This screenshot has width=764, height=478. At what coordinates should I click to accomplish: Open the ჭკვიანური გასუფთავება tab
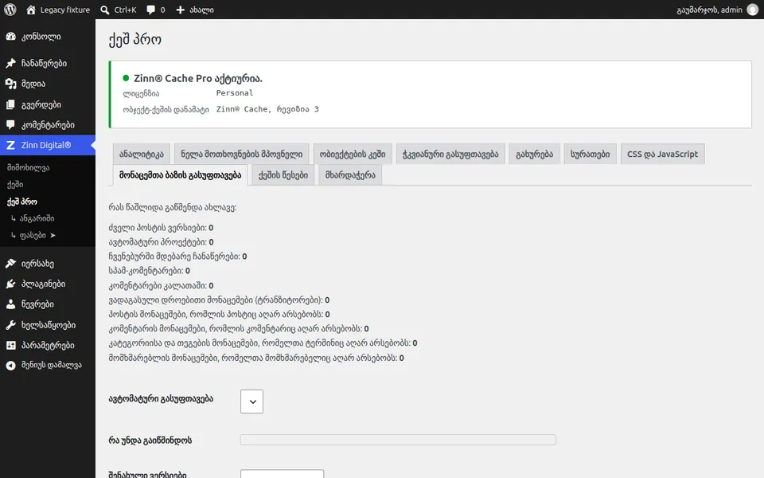click(x=450, y=154)
